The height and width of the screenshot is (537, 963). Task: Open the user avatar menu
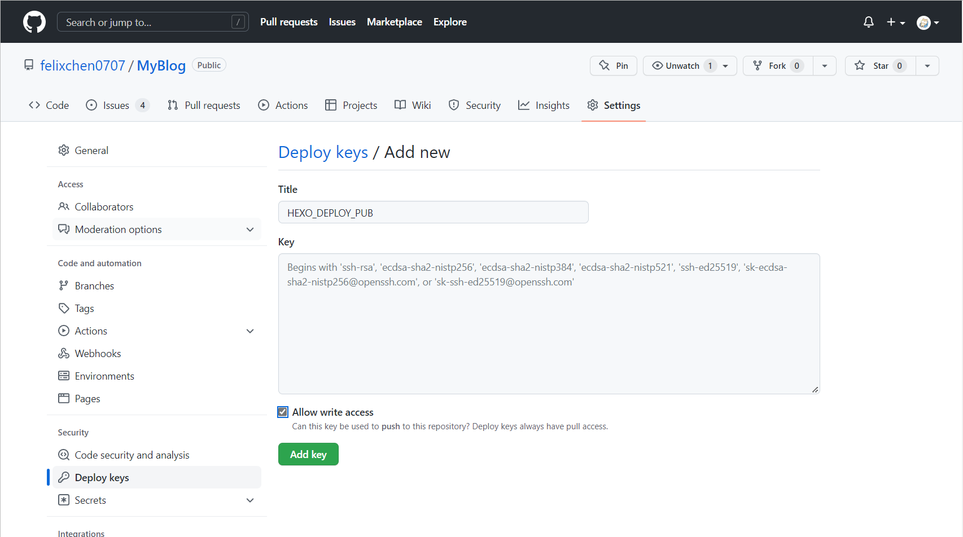(928, 22)
